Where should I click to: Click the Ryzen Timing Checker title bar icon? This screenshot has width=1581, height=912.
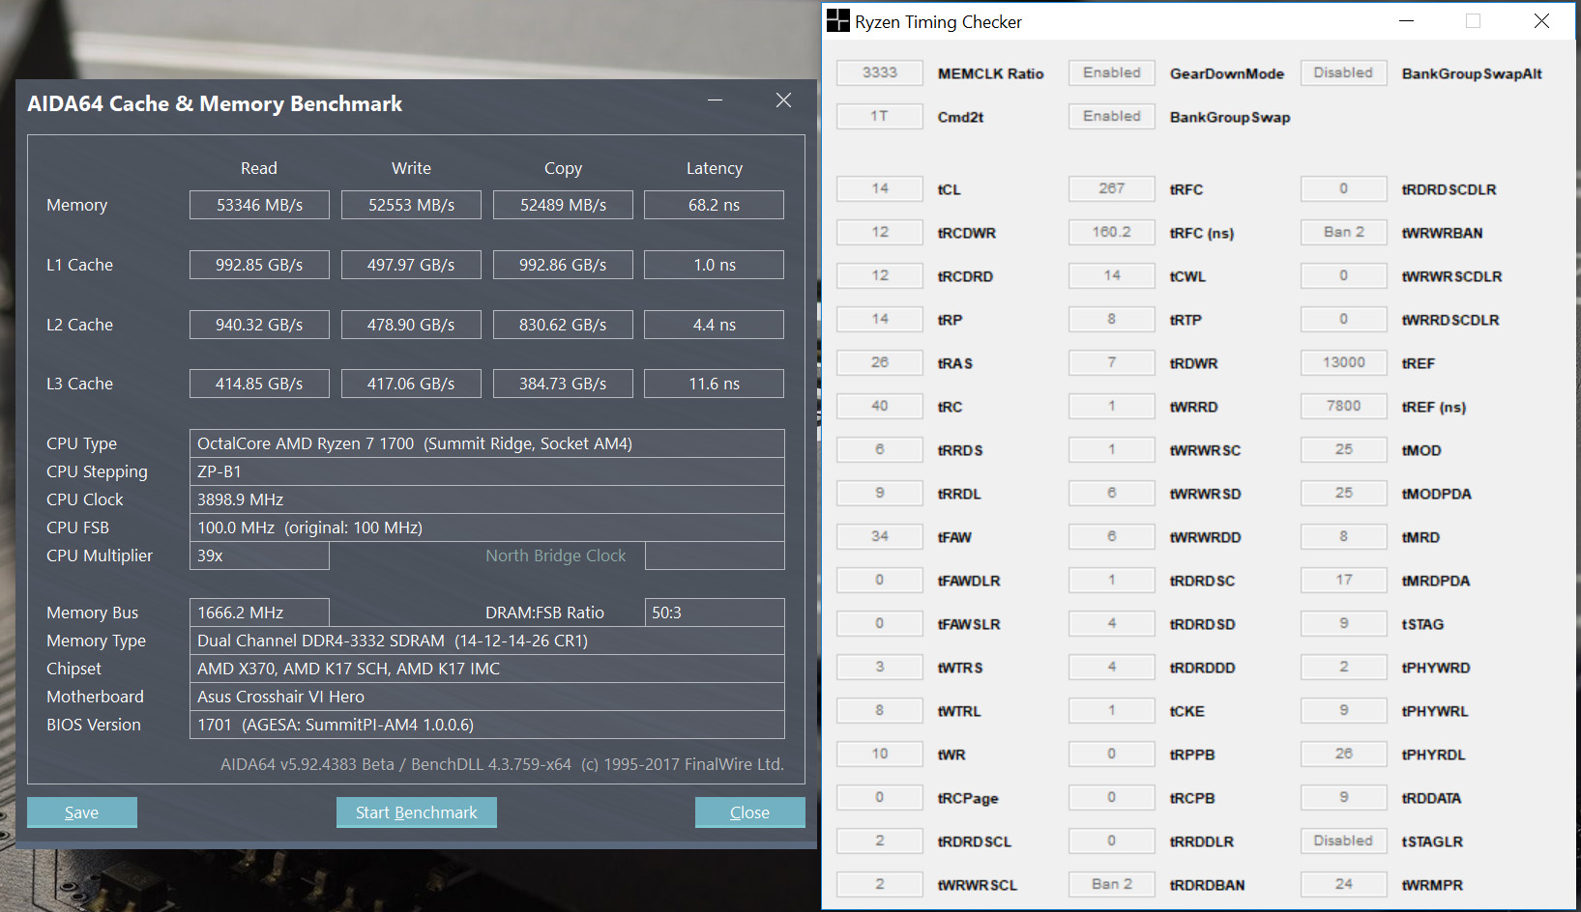837,21
